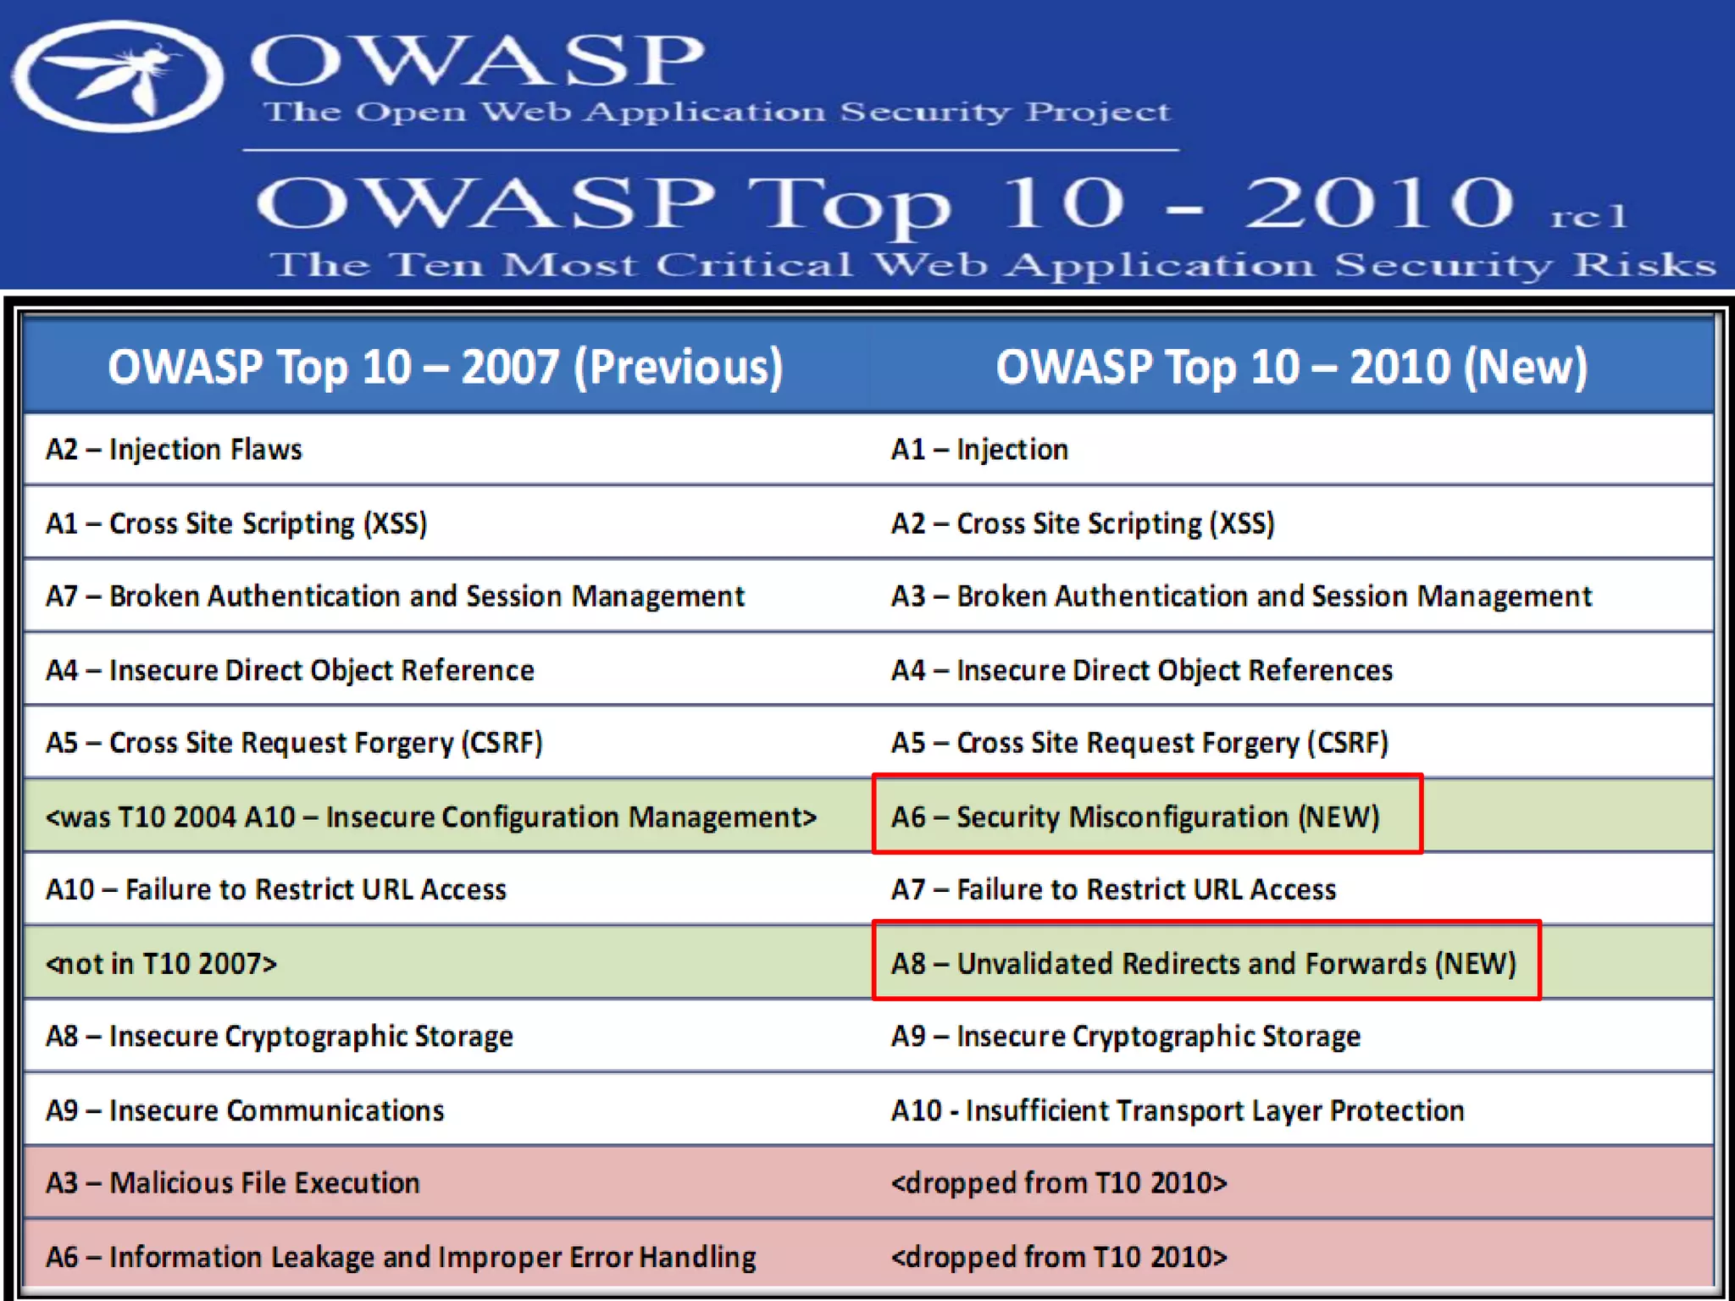1735x1301 pixels.
Task: Select A3 – Malicious File Execution row
Action: pyautogui.click(x=233, y=1182)
